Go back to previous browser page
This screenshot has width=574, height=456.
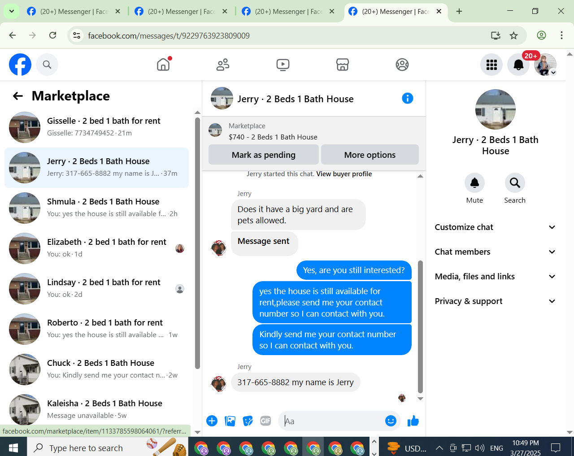point(13,35)
